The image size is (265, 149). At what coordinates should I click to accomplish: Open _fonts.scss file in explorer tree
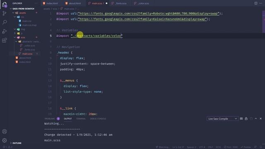click(x=29, y=50)
